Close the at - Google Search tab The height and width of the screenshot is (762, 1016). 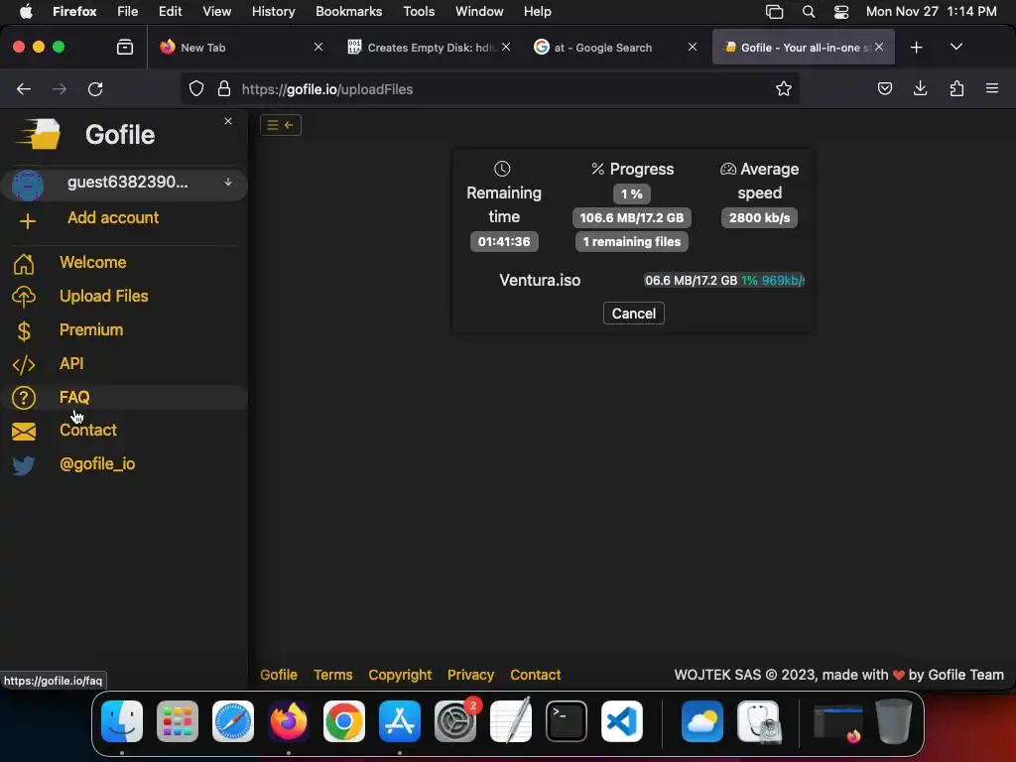point(692,47)
